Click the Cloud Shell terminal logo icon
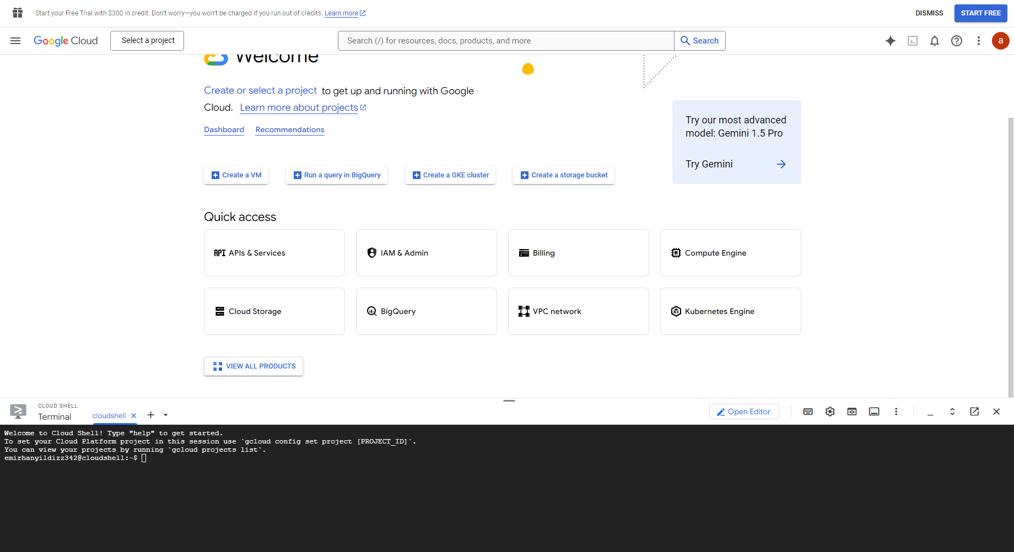Screen dimensions: 1014x552 [18, 412]
